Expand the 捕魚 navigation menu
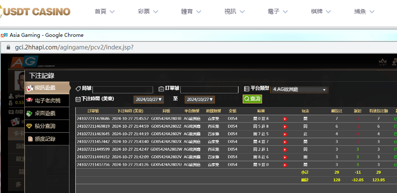Screen dimensions: 397x193 364,12
